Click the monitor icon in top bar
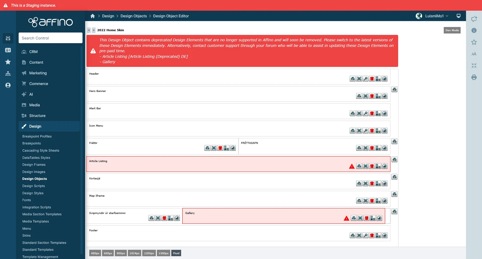The height and width of the screenshot is (259, 482). 459,16
